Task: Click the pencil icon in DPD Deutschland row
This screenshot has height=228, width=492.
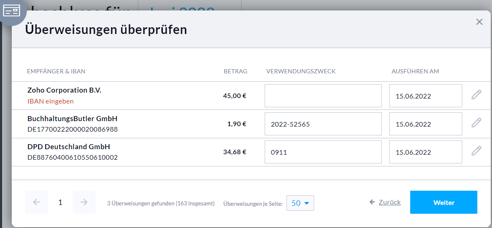Action: click(x=476, y=151)
